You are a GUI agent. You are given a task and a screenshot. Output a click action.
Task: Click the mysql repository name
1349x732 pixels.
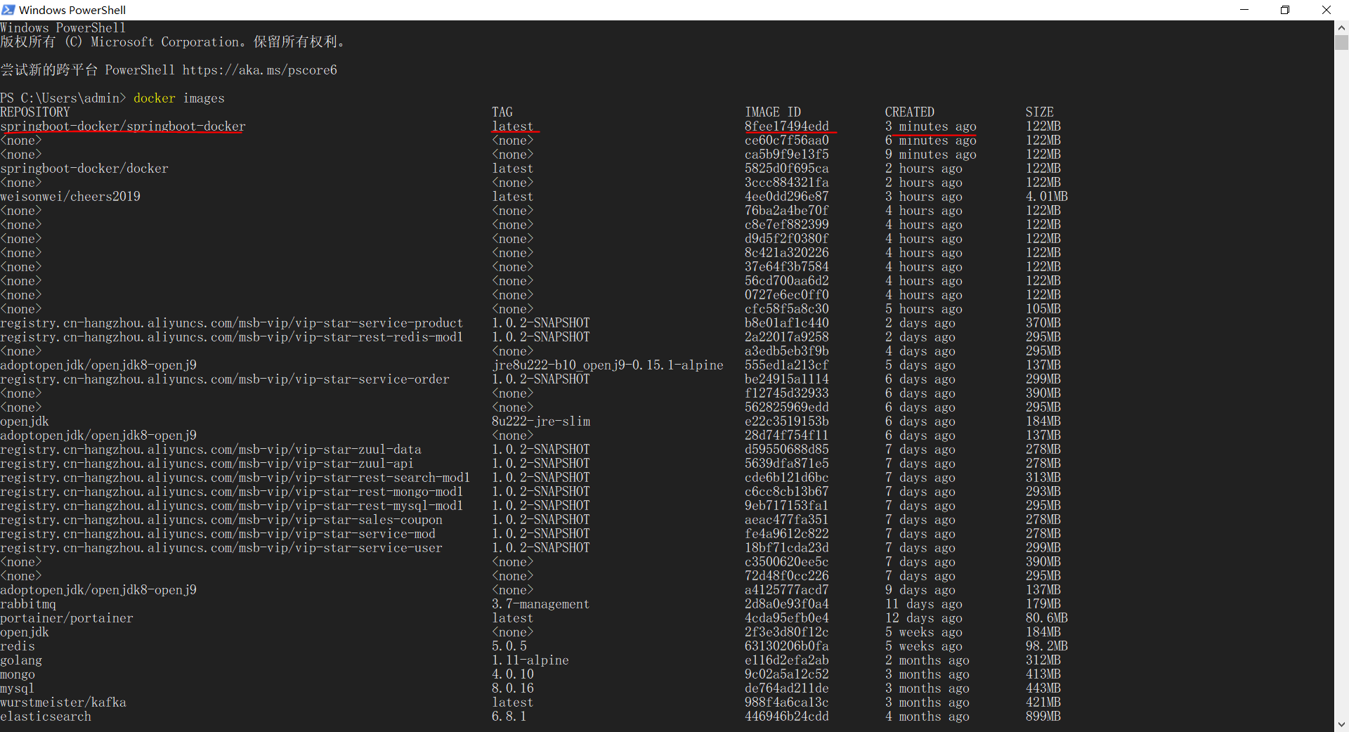coord(18,688)
